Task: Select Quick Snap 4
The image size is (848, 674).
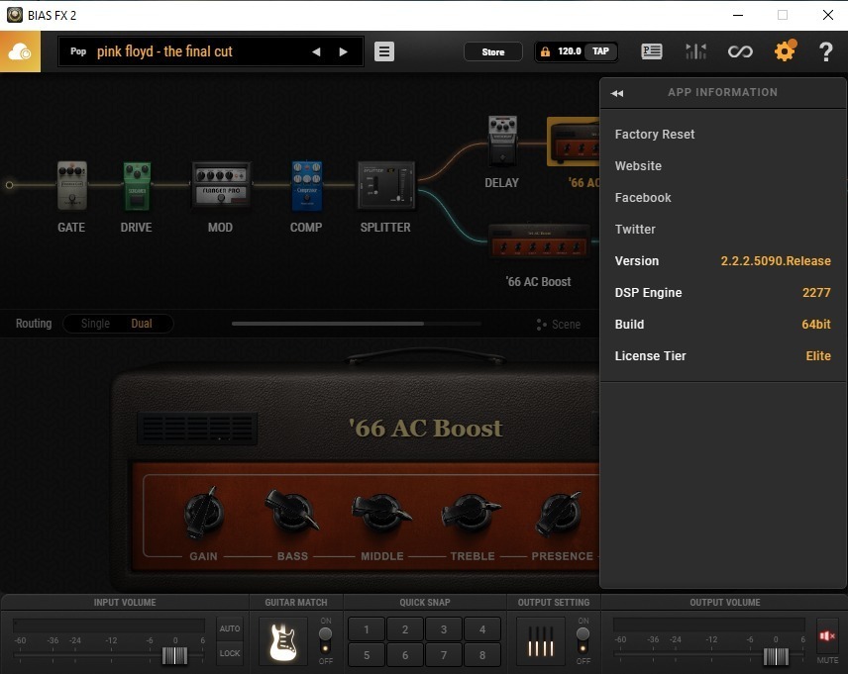Action: point(482,629)
